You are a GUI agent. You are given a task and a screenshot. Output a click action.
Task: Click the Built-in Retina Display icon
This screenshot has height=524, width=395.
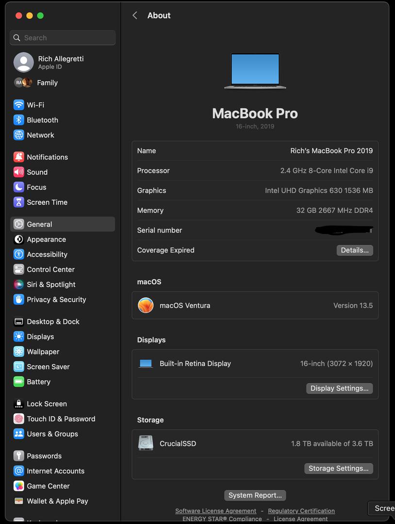click(x=146, y=363)
